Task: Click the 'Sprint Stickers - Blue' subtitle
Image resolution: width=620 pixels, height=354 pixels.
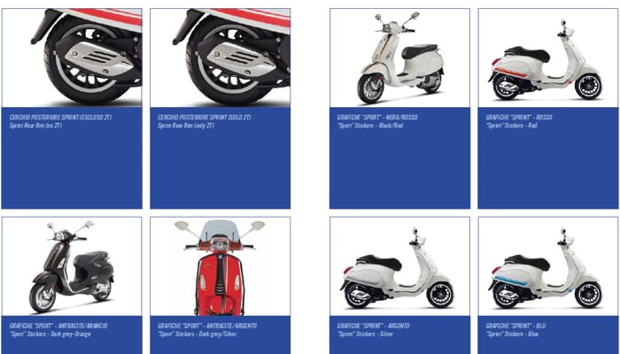Action: point(512,335)
